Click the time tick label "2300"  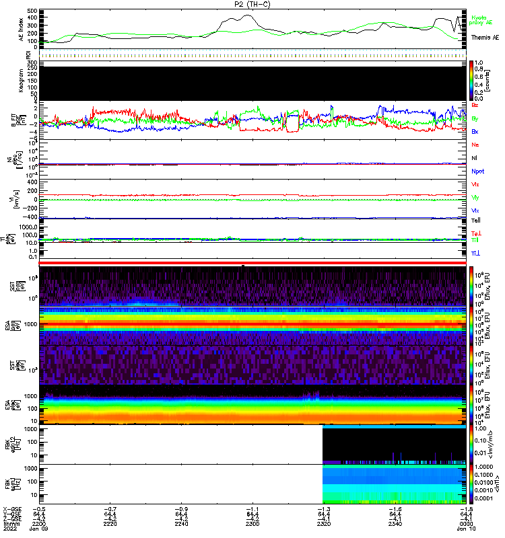point(252,524)
